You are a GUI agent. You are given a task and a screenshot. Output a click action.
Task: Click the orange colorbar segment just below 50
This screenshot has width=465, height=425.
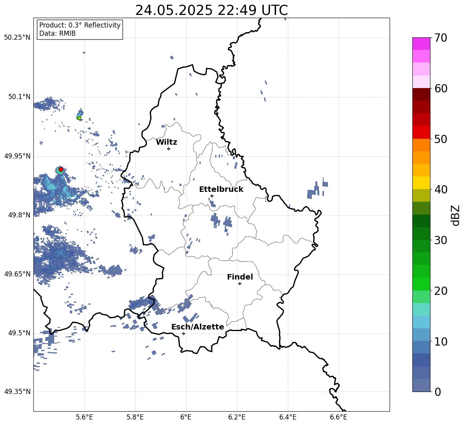(421, 145)
